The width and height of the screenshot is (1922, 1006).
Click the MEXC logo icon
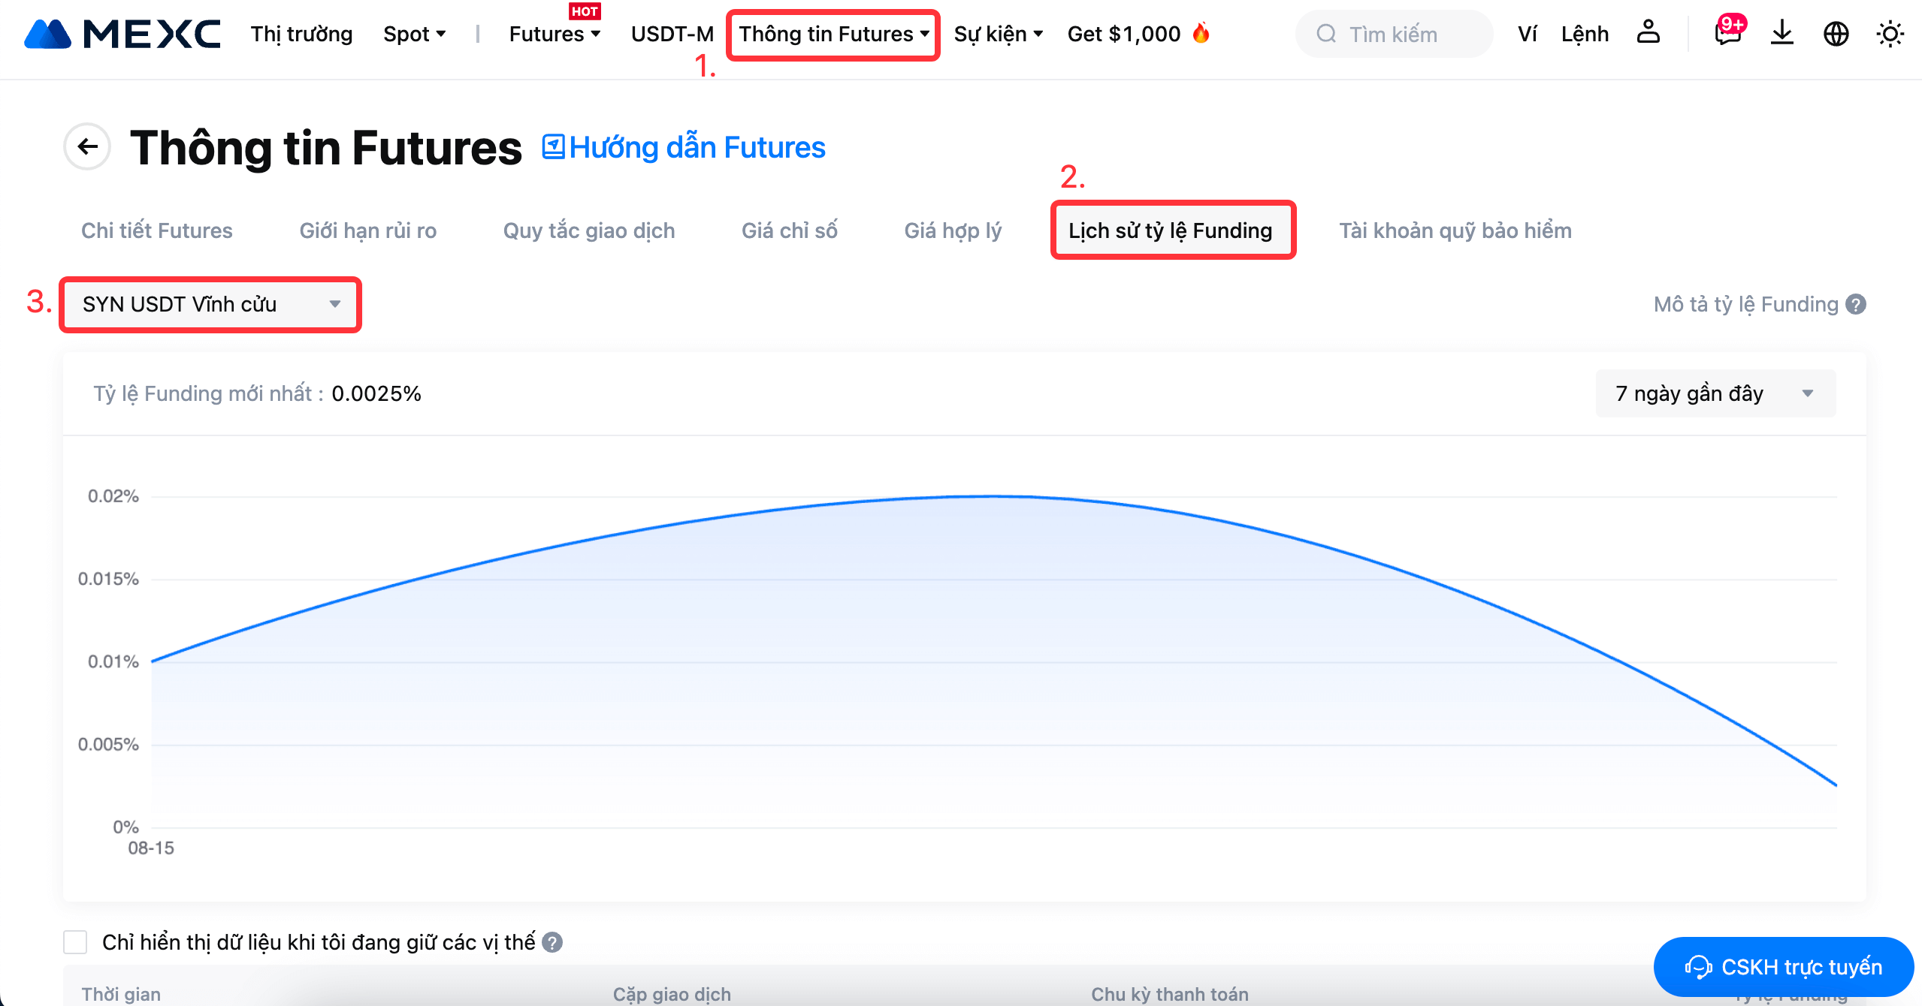coord(47,34)
